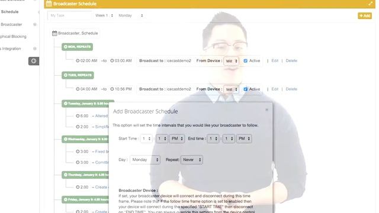Select the Schedule sidebar item
Screen dimensions: 379x213
point(9,12)
